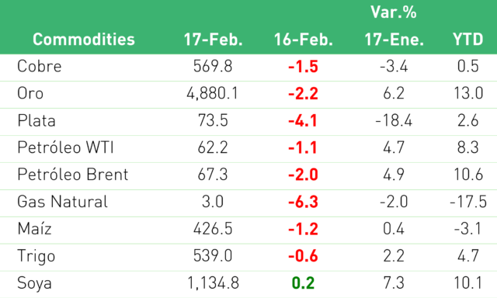
Task: Select the Cobre price 569.8
Action: 213,66
